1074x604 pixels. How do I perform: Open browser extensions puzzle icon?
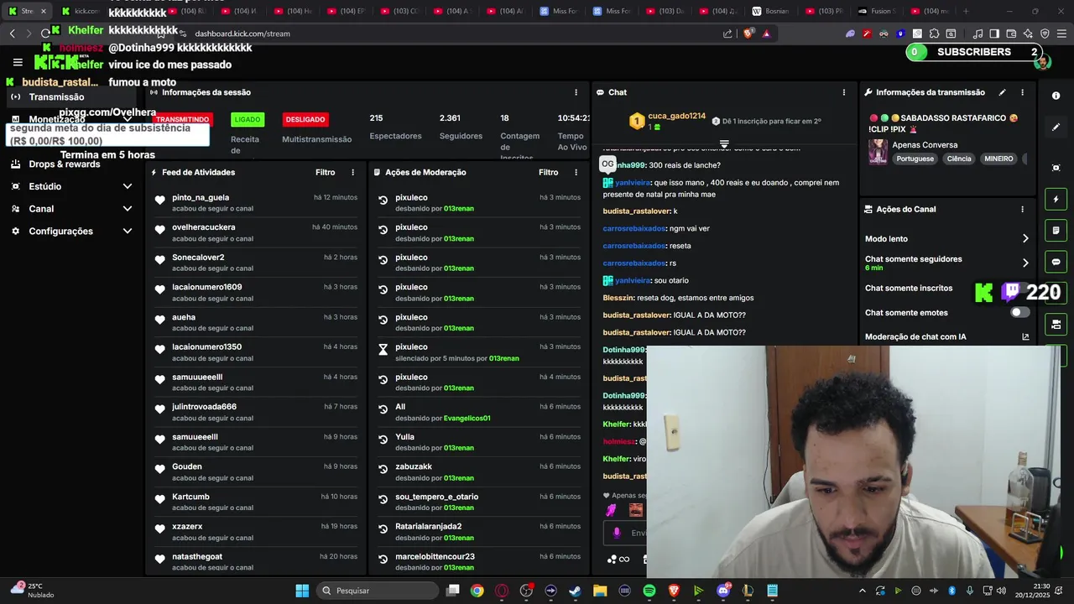[x=934, y=34]
